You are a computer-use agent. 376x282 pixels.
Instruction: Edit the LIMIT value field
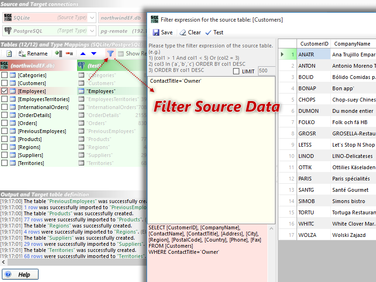266,71
